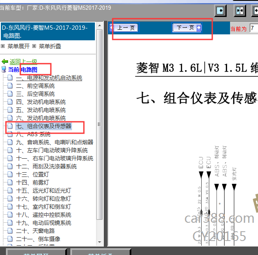Click the page icon beside 二十一、倒车摄像
This screenshot has width=258, height=255.
[x=10, y=239]
